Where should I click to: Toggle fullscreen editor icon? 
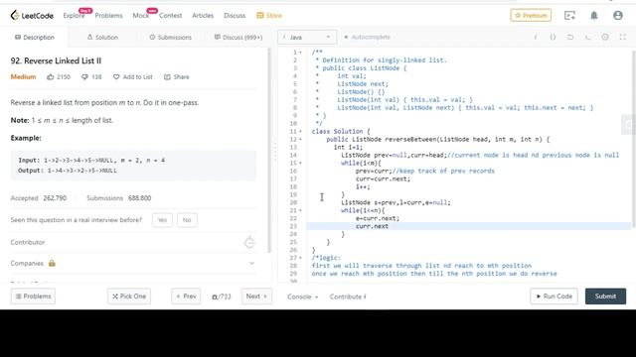click(x=623, y=37)
